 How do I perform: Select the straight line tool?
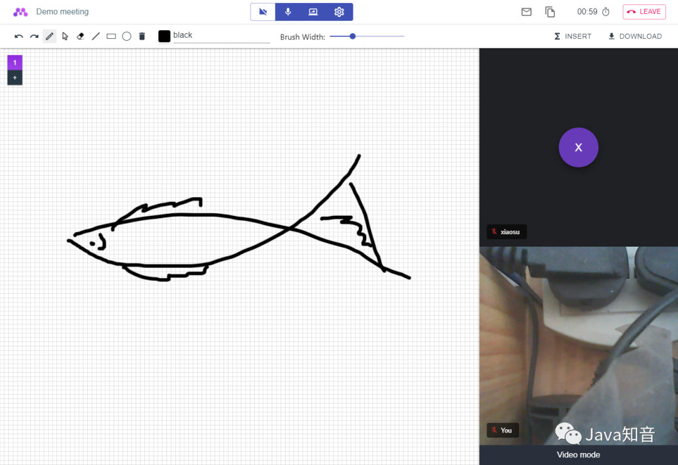95,36
